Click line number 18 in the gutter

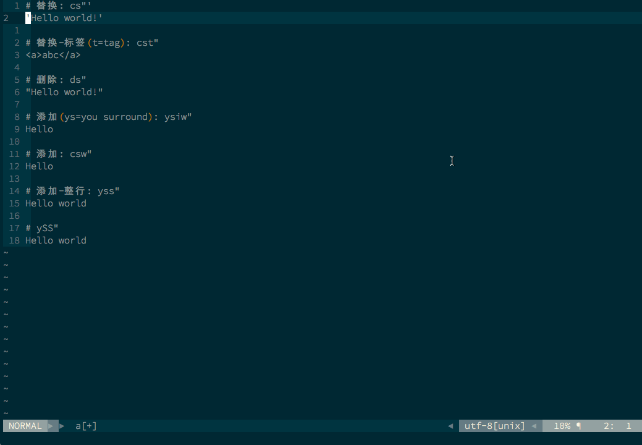coord(14,240)
